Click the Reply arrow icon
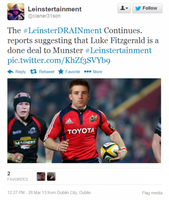 click(x=11, y=72)
